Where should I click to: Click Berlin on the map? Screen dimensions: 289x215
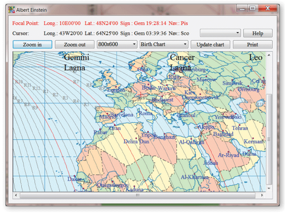(x=148, y=87)
